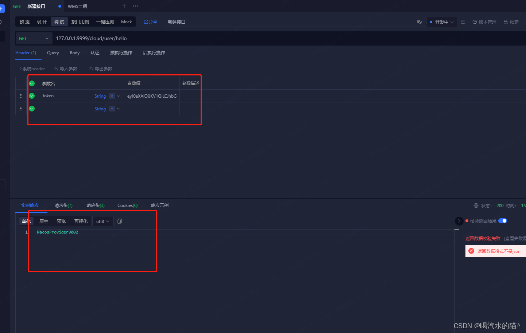Click the NacosProvider9002 response text
The width and height of the screenshot is (526, 333).
[58, 232]
